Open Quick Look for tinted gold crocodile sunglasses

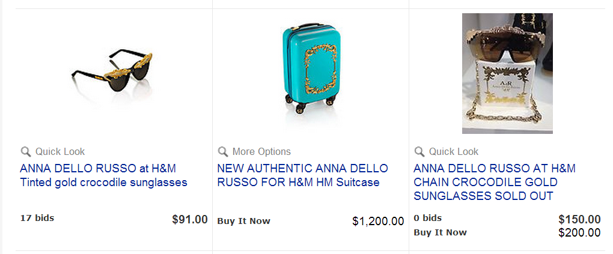[x=59, y=151]
